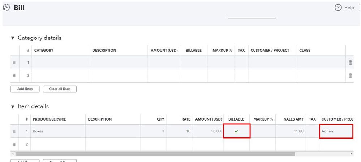Delete category line 2 with trash icon
The image size is (361, 162).
click(x=350, y=75)
